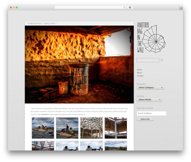Screen dimensions: 191x162
Task: Expand the Select Month archives dropdown
Action: (149, 100)
